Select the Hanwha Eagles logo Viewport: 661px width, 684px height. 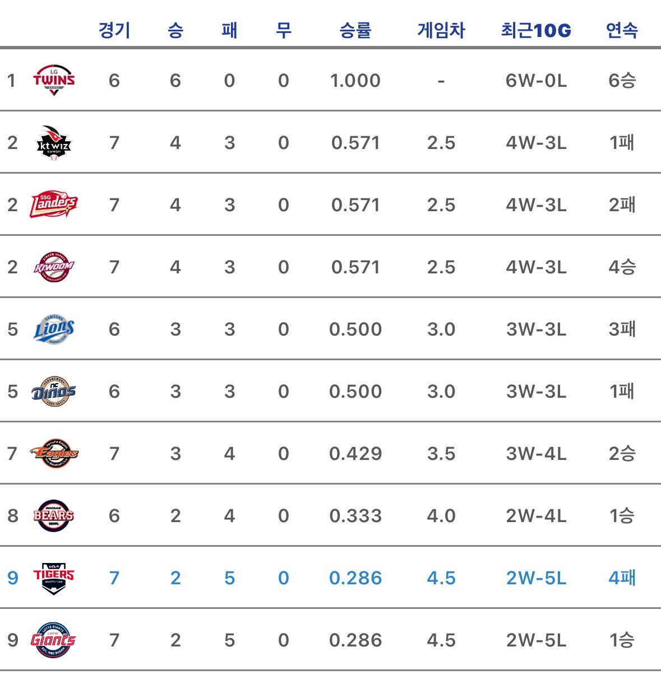(x=54, y=453)
